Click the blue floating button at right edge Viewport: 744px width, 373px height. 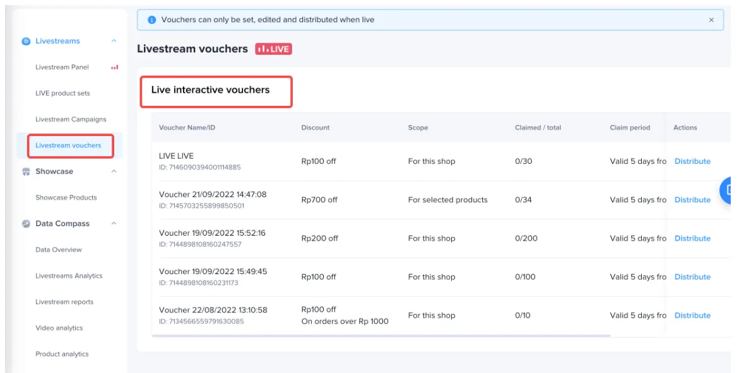726,190
